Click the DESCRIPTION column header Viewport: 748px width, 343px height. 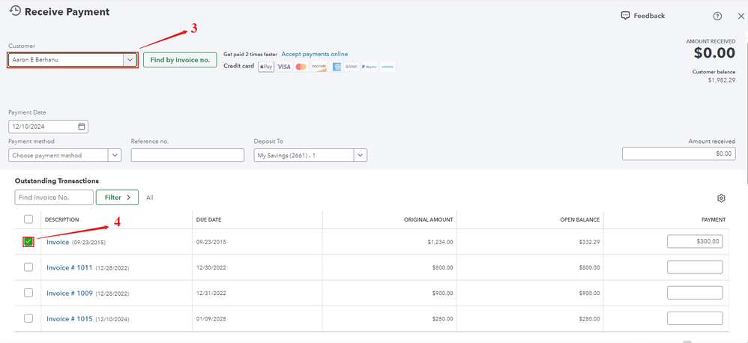(62, 219)
